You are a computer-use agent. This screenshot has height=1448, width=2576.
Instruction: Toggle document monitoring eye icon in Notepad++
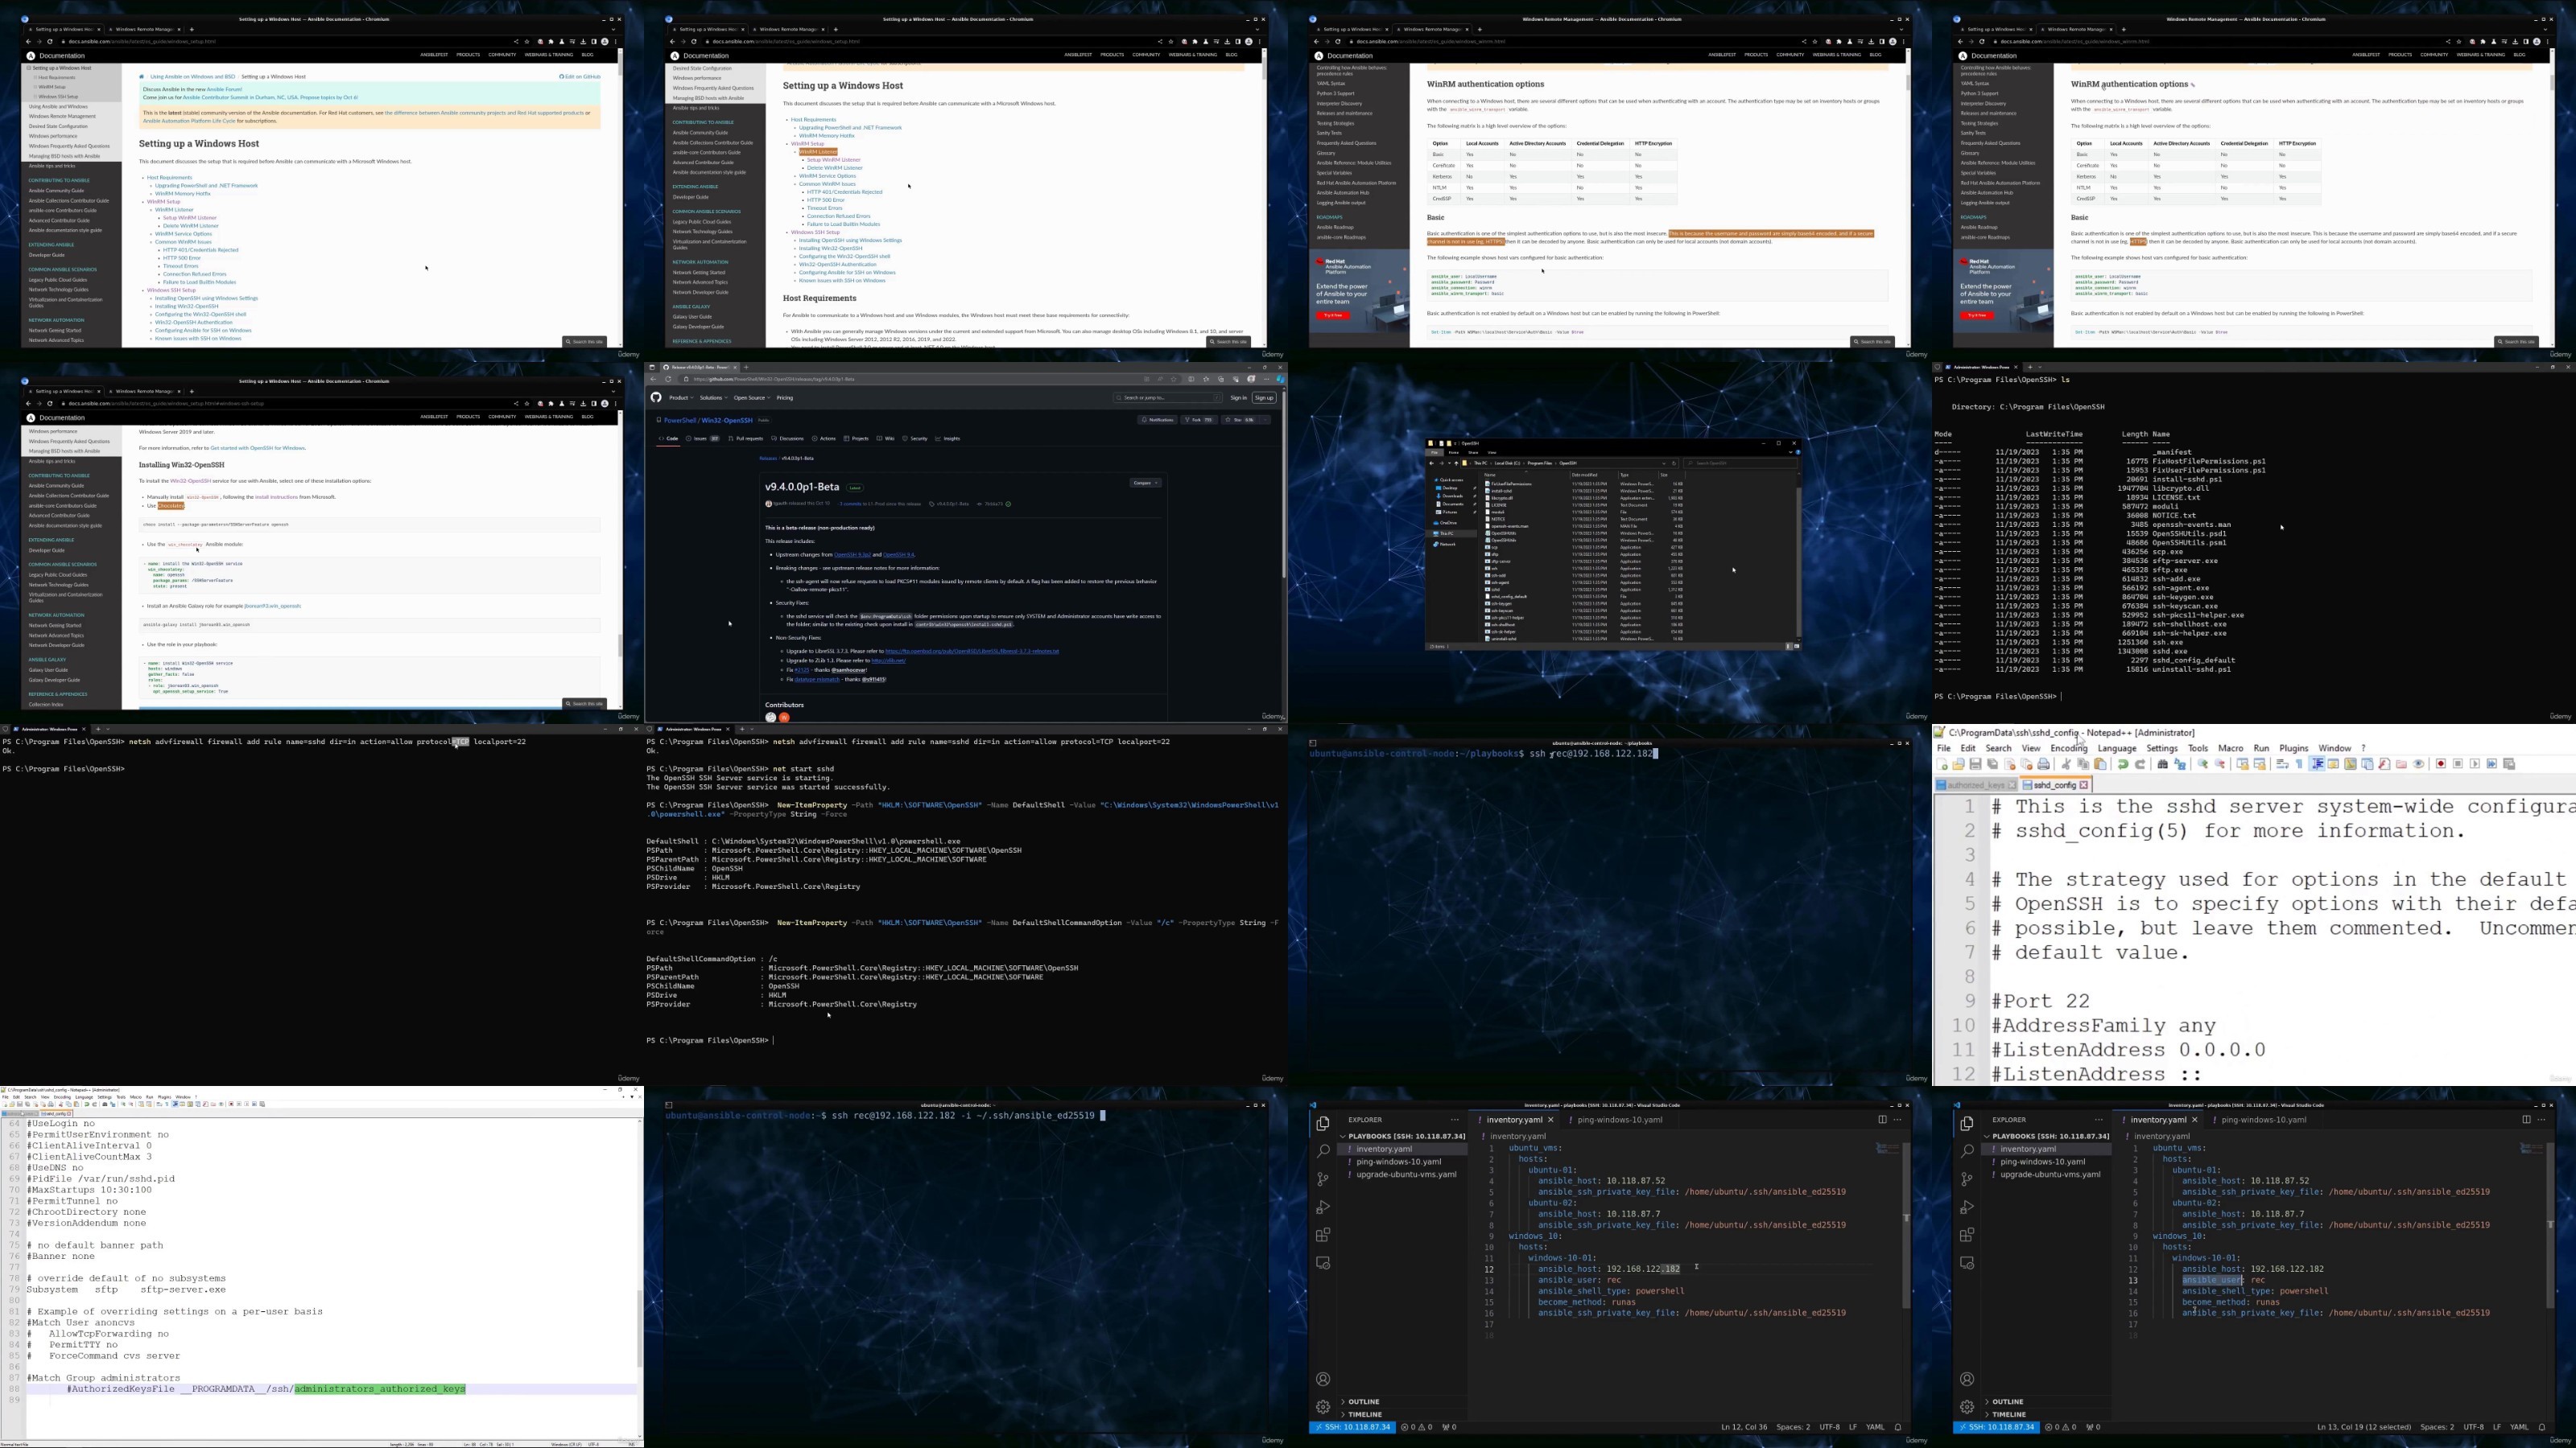(2419, 764)
